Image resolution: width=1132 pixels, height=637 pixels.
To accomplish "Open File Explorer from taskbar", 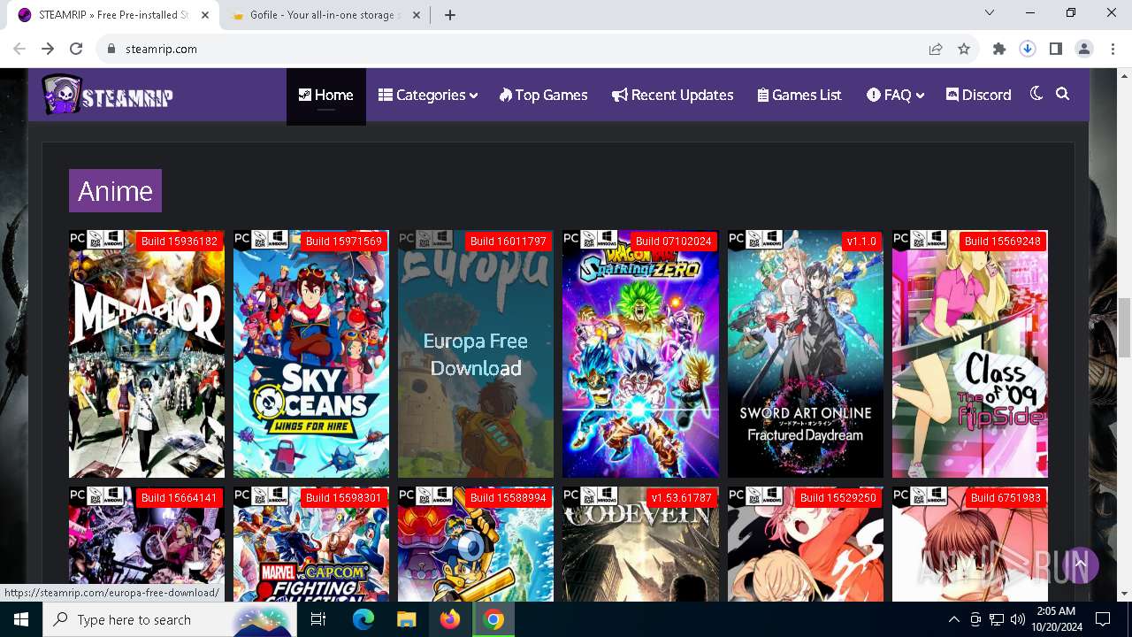I will [x=406, y=619].
